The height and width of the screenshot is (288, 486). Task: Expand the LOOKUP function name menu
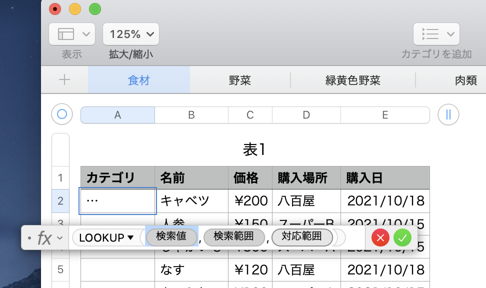click(x=106, y=238)
